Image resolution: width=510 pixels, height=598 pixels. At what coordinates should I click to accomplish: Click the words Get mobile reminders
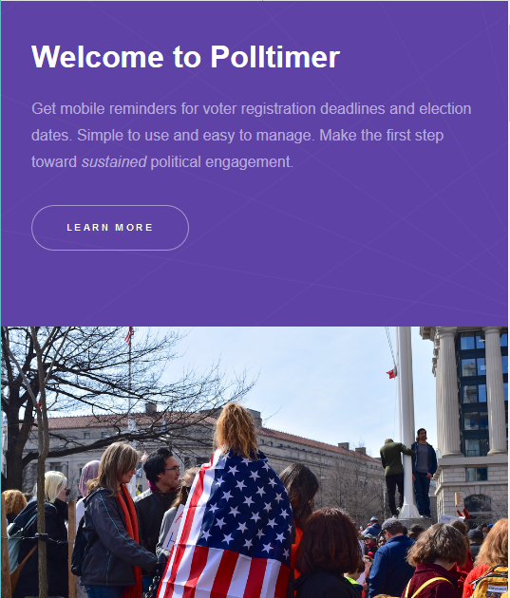[104, 109]
